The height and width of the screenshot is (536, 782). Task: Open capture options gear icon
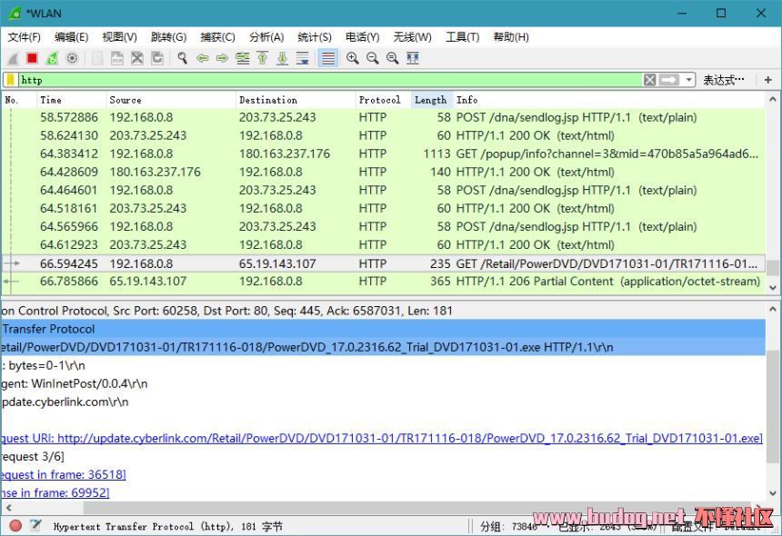72,58
